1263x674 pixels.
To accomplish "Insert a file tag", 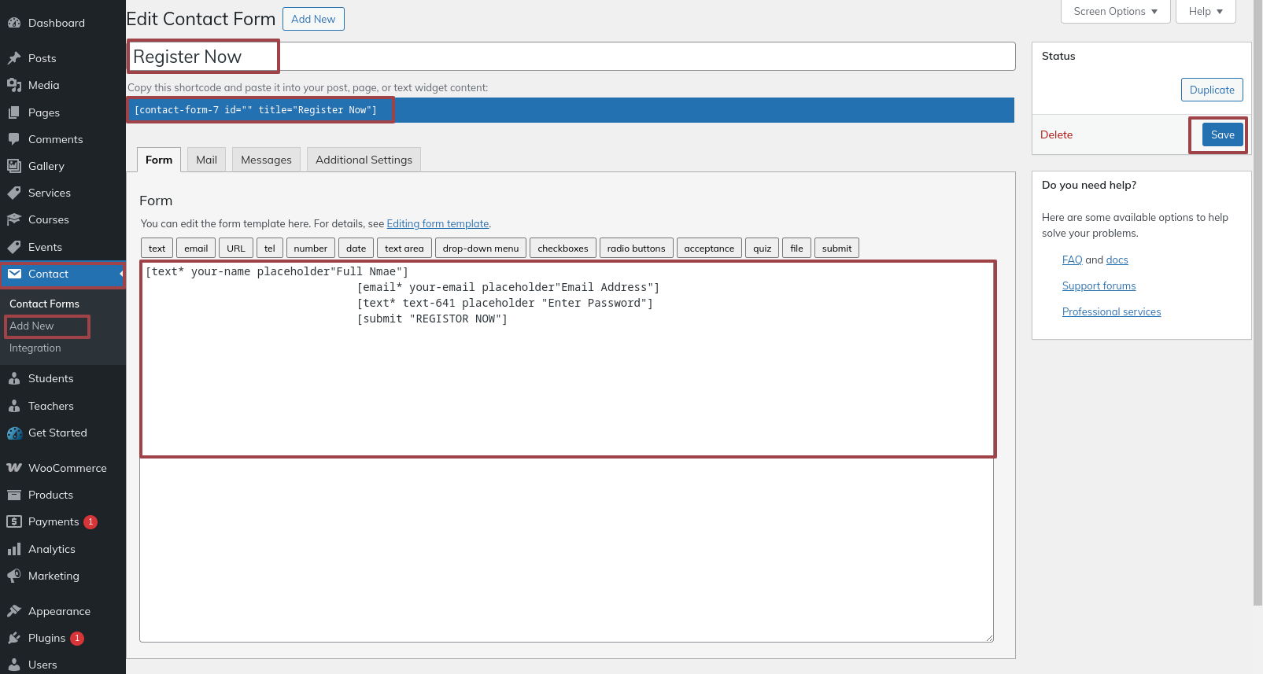I will point(797,248).
